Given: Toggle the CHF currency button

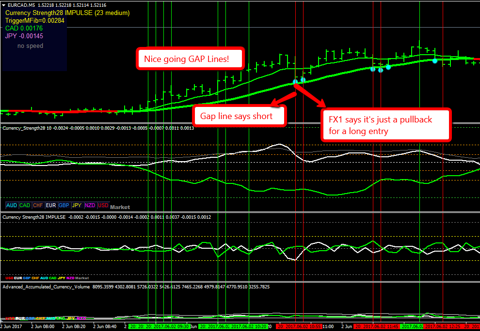Looking at the screenshot, I should coord(38,205).
